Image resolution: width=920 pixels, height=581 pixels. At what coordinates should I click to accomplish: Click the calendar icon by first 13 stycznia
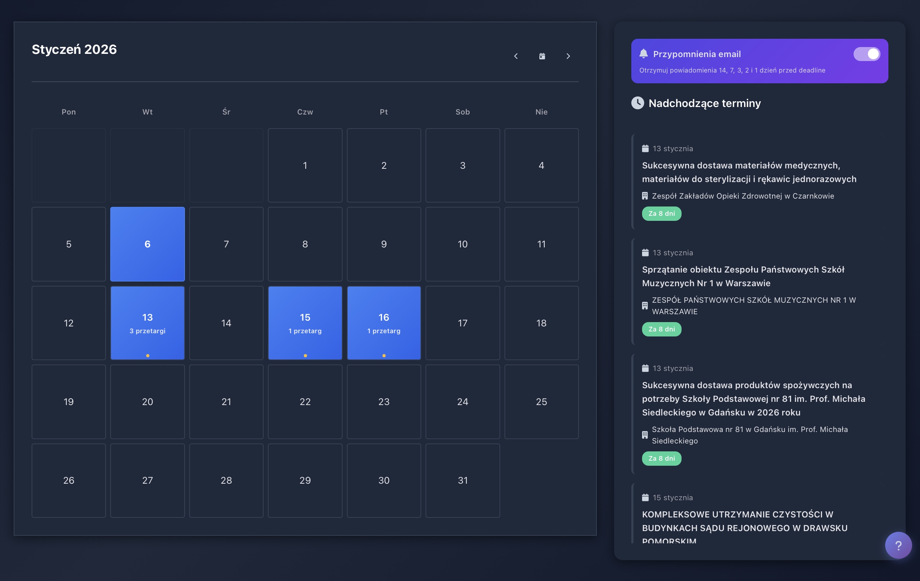point(645,149)
